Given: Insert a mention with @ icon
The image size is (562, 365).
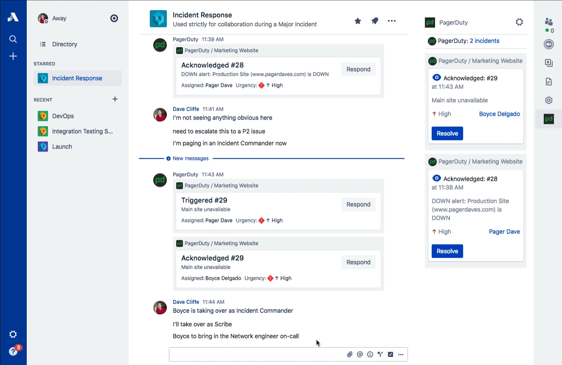Looking at the screenshot, I should (x=360, y=354).
